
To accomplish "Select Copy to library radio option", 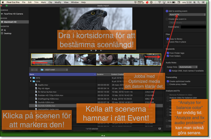I will [168, 39].
